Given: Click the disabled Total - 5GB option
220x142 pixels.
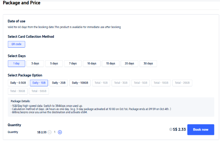Looking at the screenshot, I should click(140, 83).
